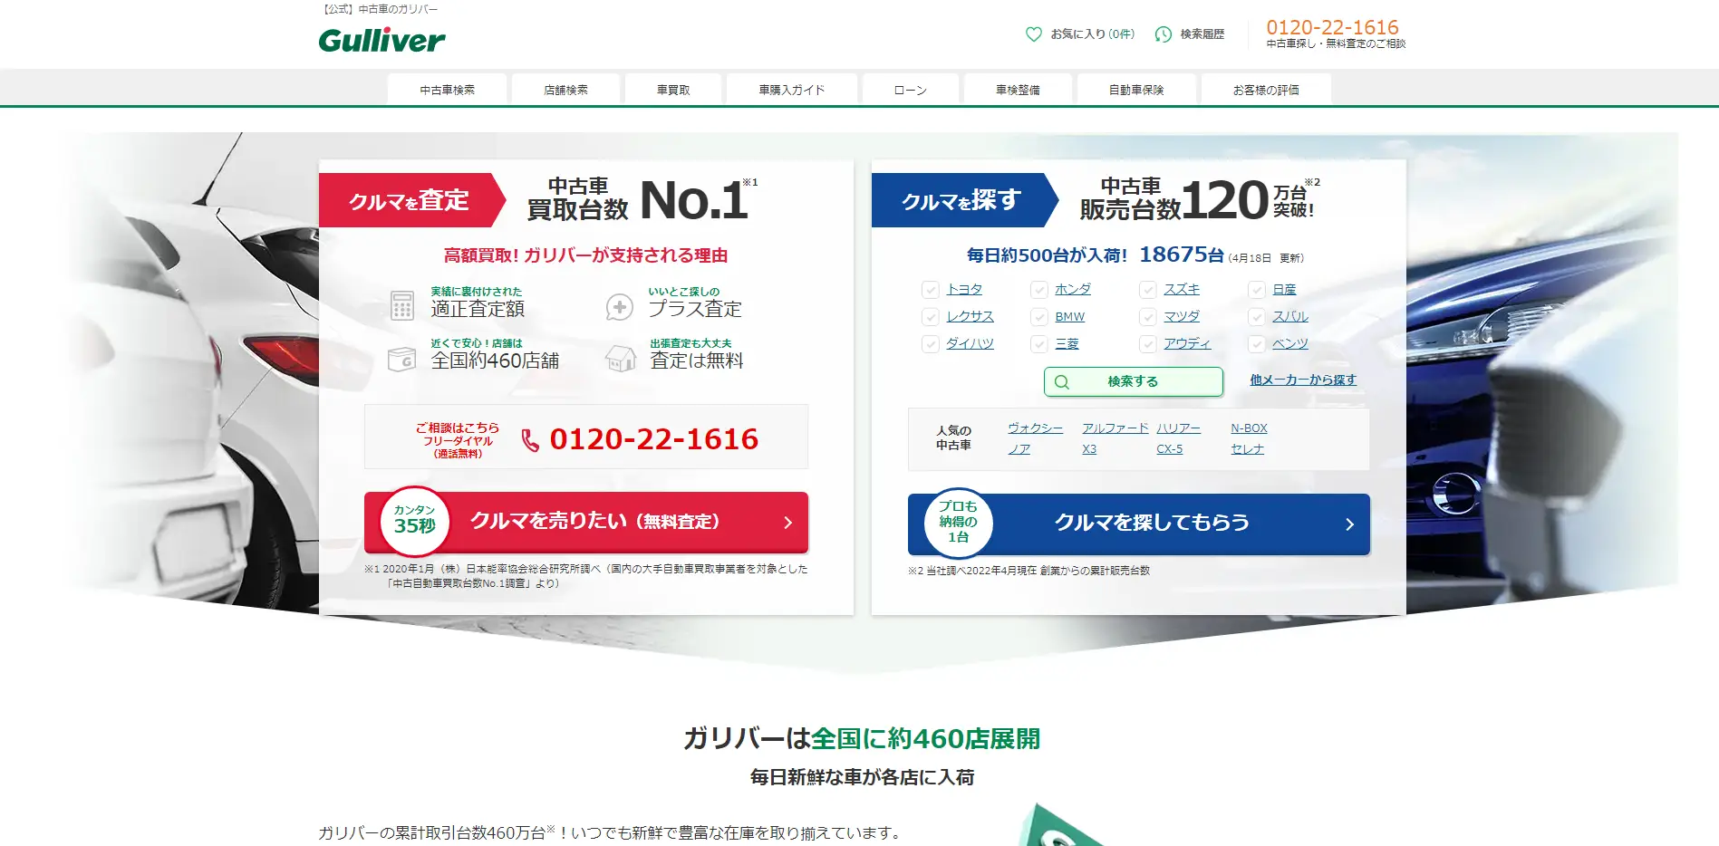Open 他メーカーから探す link
The width and height of the screenshot is (1719, 846).
[x=1303, y=380]
